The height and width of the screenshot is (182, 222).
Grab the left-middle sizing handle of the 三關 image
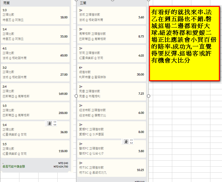click(x=76, y=96)
